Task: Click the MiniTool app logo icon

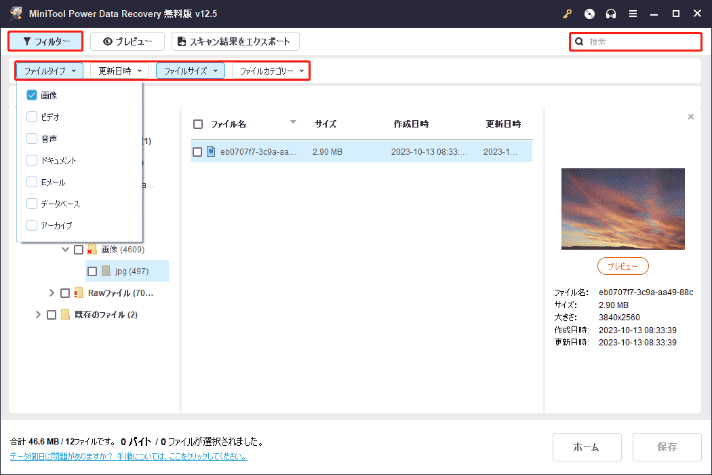Action: point(16,13)
